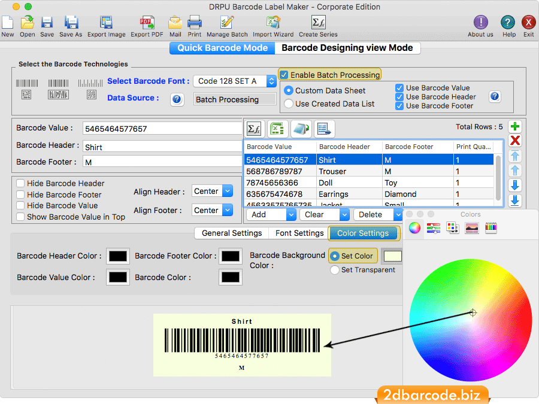This screenshot has width=539, height=404.
Task: Click the Barcode Color swatch
Action: click(231, 277)
